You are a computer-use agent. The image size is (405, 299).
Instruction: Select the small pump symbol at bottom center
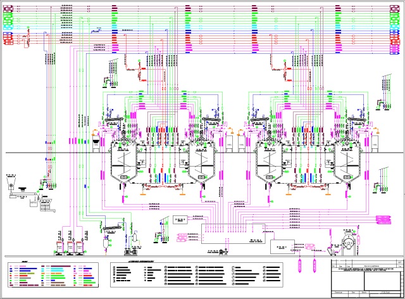[x=222, y=251]
